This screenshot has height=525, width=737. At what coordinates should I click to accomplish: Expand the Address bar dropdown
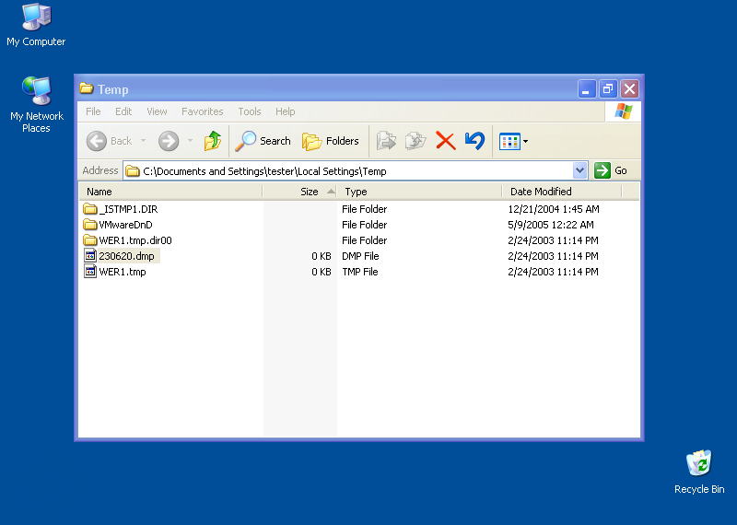point(580,170)
